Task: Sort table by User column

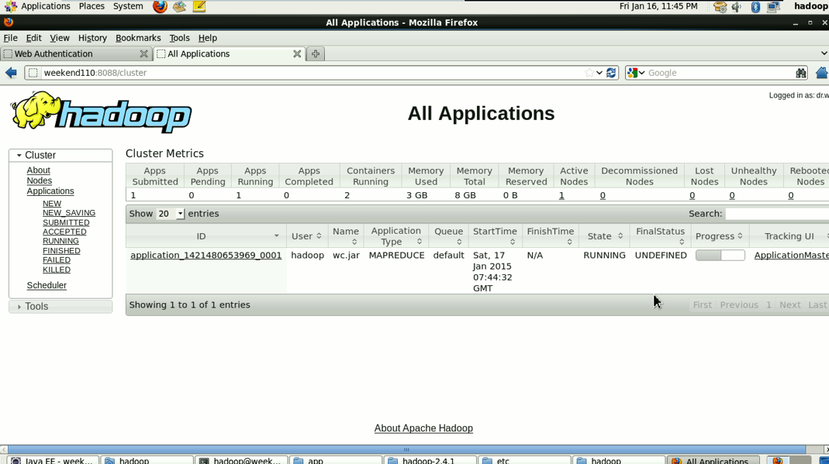Action: click(306, 236)
